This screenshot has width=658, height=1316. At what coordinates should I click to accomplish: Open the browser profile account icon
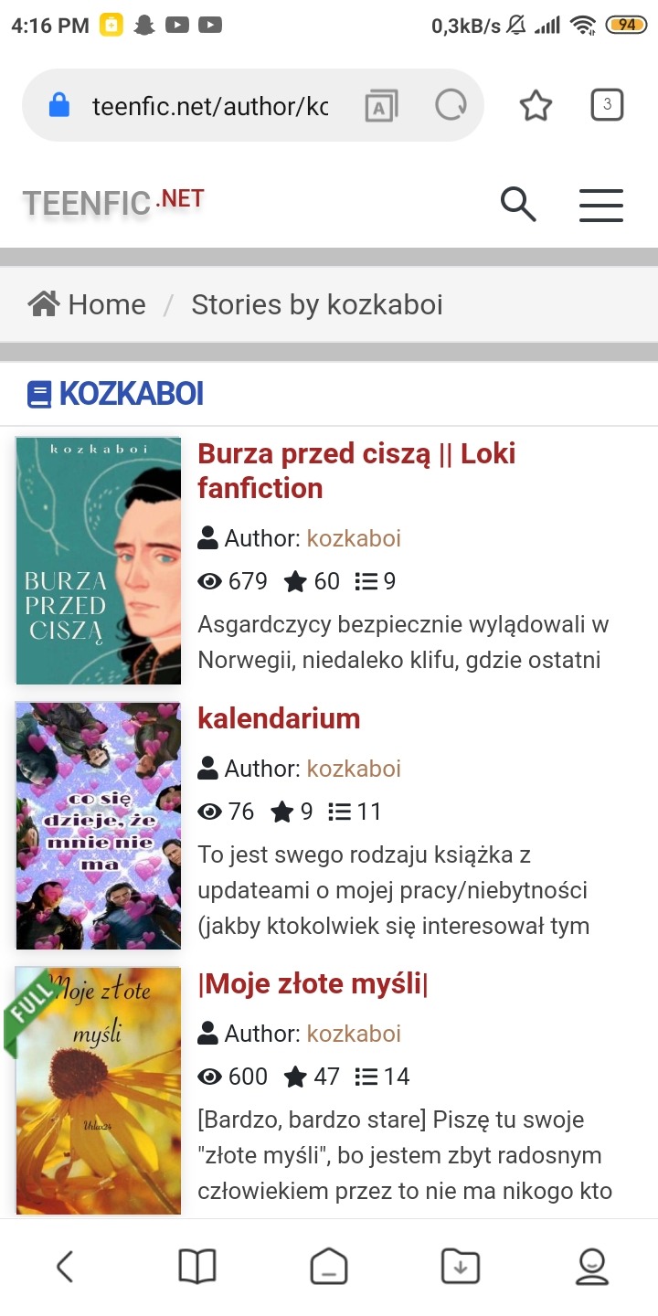[x=592, y=1267]
